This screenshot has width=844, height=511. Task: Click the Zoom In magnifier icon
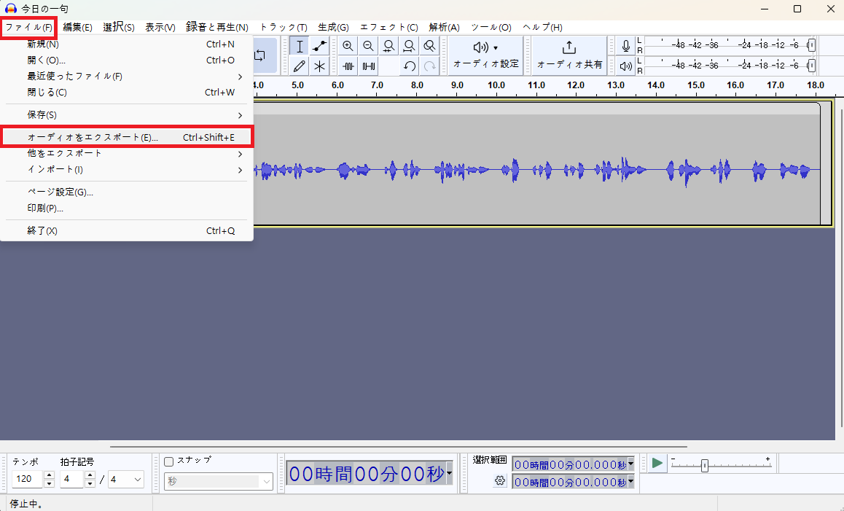tap(347, 45)
